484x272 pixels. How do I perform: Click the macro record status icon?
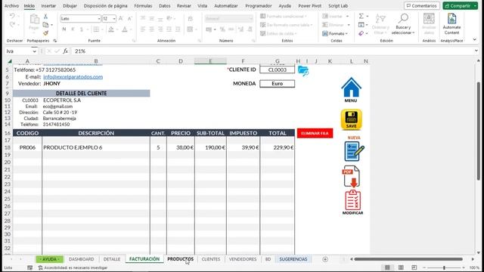pos(30,267)
